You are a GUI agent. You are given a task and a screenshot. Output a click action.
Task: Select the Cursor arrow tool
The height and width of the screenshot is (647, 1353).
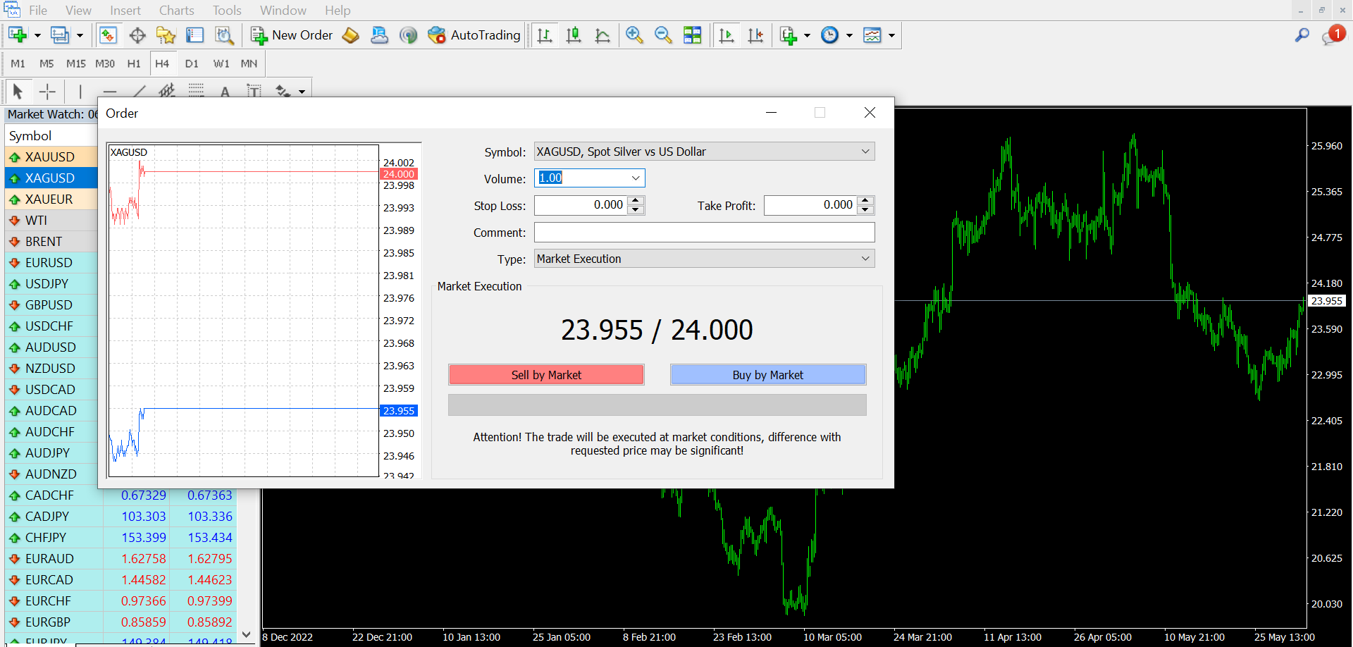[x=18, y=92]
